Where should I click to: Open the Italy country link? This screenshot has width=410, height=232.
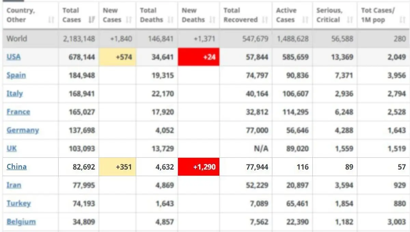tap(14, 94)
